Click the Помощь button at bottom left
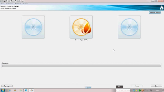This screenshot has height=92, width=164. click(x=7, y=86)
